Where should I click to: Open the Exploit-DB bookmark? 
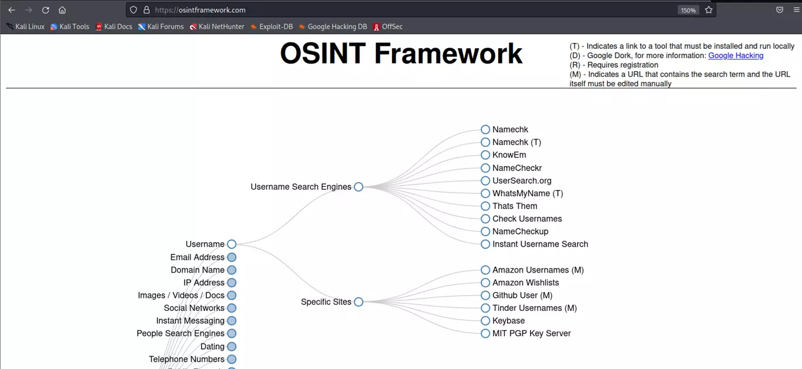click(271, 26)
